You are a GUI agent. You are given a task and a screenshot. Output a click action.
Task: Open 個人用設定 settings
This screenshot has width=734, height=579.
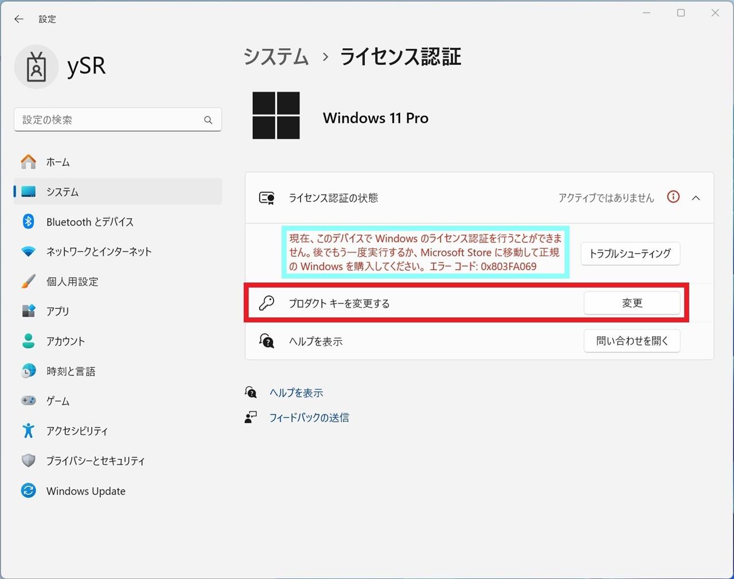point(118,281)
